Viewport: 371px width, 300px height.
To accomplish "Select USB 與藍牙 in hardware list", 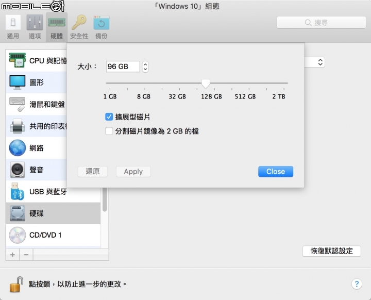I will [x=53, y=191].
